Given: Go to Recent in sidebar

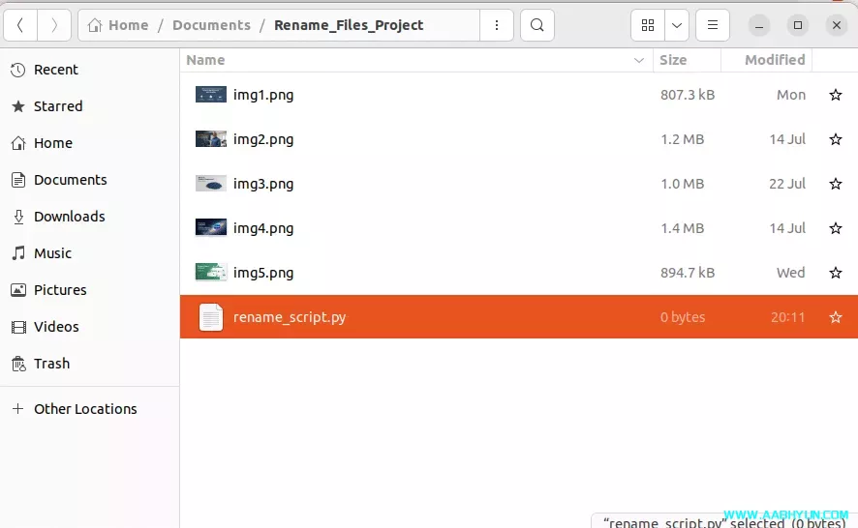Looking at the screenshot, I should point(55,70).
